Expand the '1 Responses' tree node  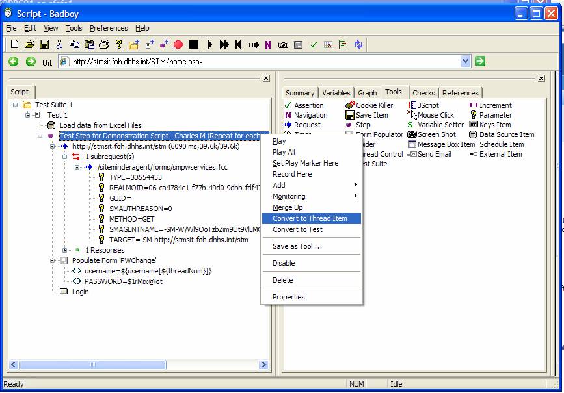coord(65,250)
